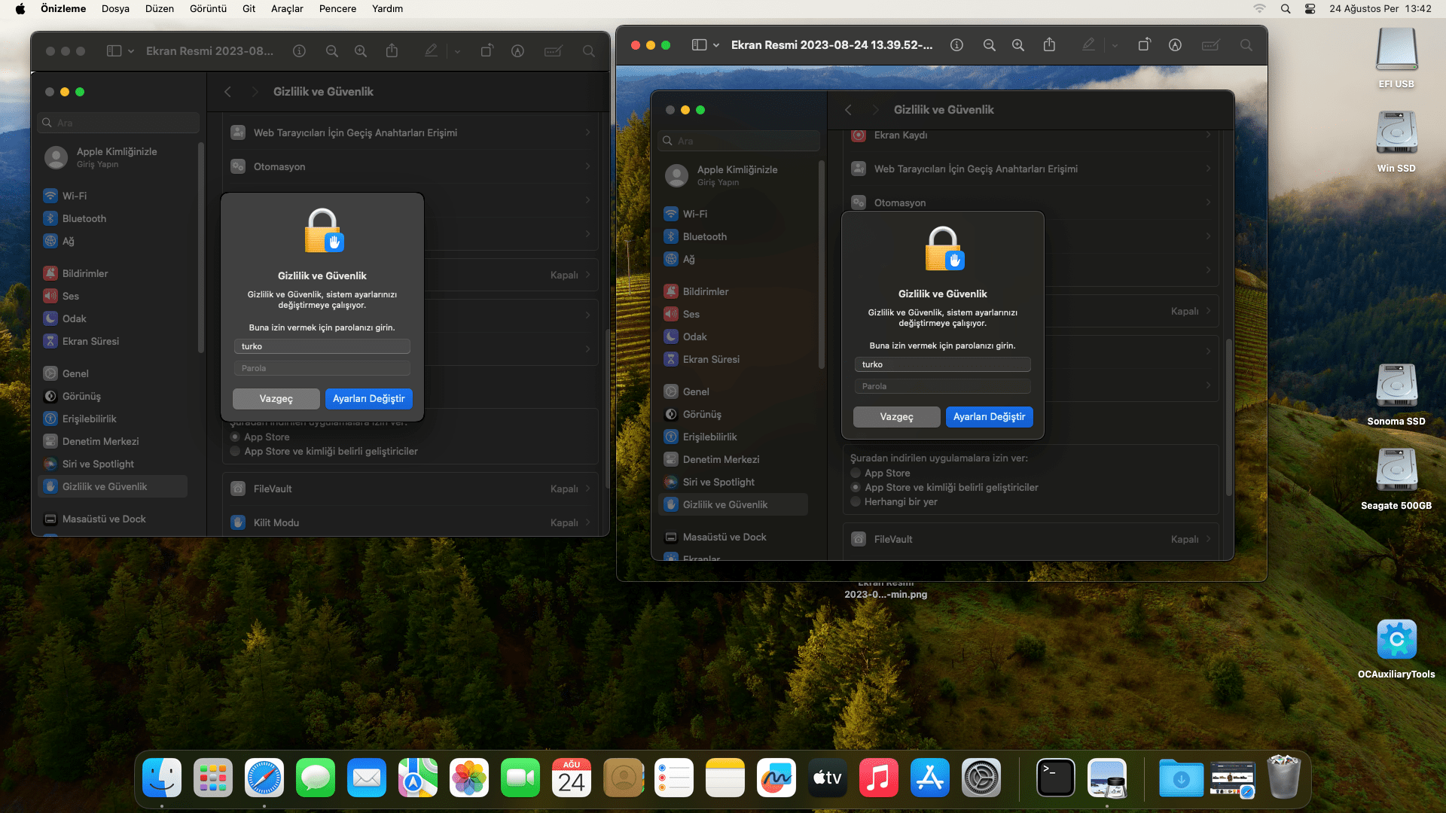Open sidebar view dropdown in active Preview window
The width and height of the screenshot is (1446, 813).
pyautogui.click(x=715, y=45)
